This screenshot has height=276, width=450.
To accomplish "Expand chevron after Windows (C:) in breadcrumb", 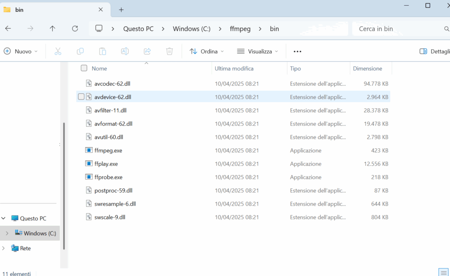I will (x=220, y=29).
